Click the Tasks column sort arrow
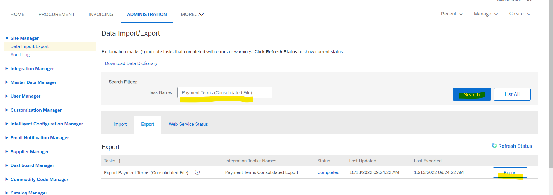553x195 pixels. tap(120, 161)
